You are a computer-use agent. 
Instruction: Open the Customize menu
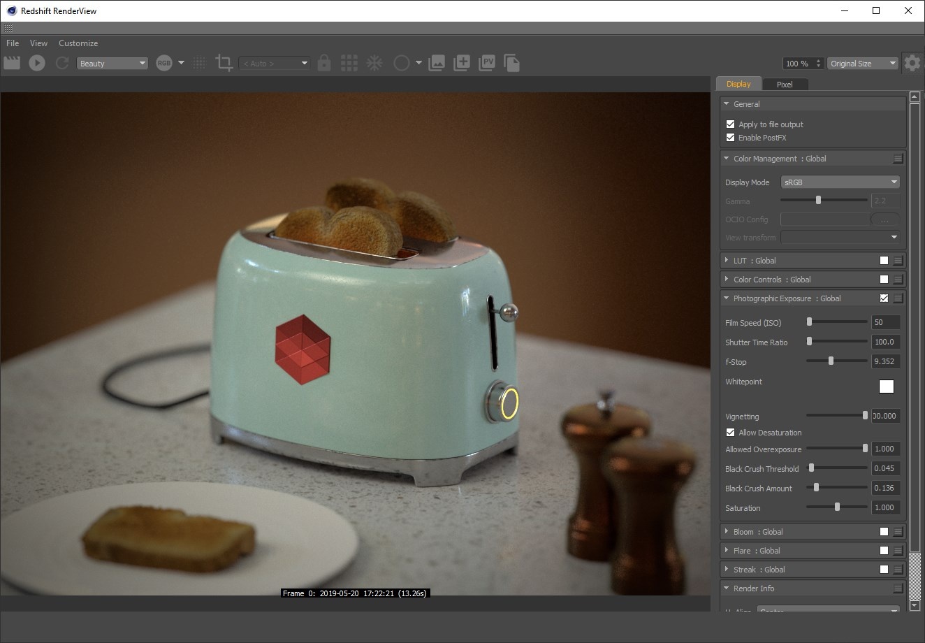[x=78, y=43]
